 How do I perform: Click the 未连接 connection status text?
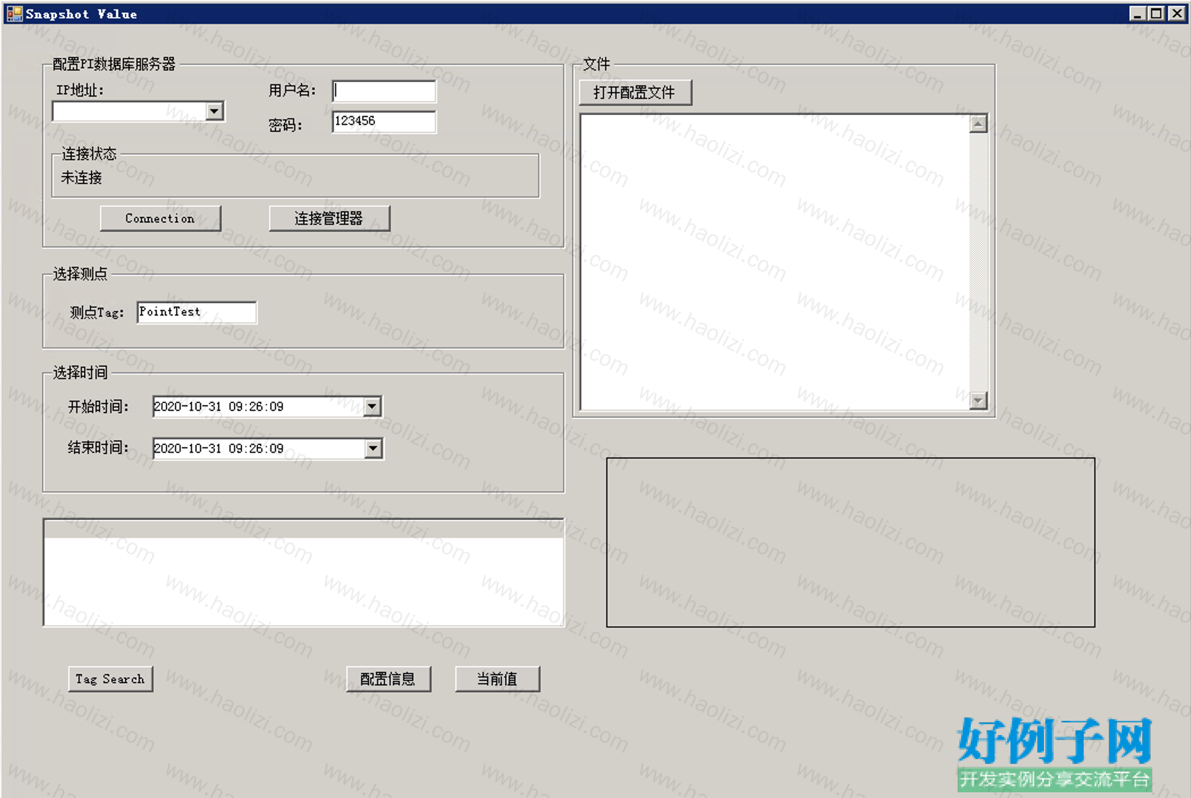point(82,178)
